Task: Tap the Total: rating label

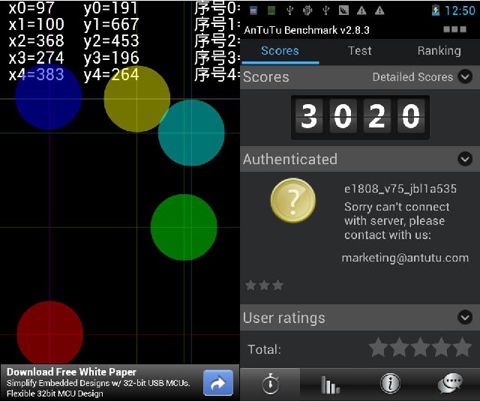Action: (x=264, y=349)
